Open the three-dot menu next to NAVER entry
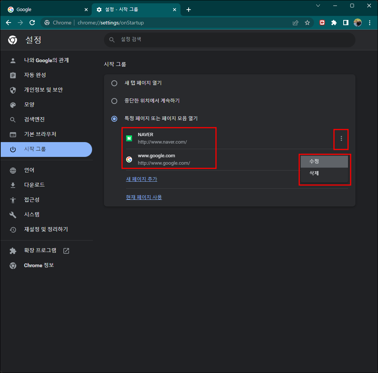378x373 pixels. click(341, 139)
